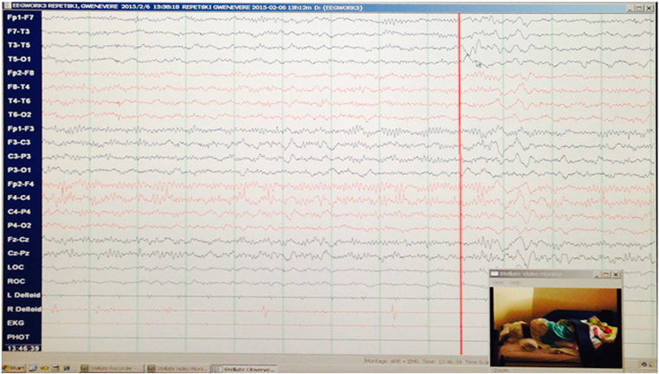Select the T4-T6 channel label
Screen dimensions: 659x374
click(x=19, y=100)
